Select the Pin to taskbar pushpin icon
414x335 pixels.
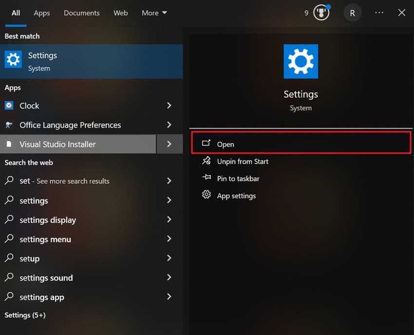click(207, 178)
